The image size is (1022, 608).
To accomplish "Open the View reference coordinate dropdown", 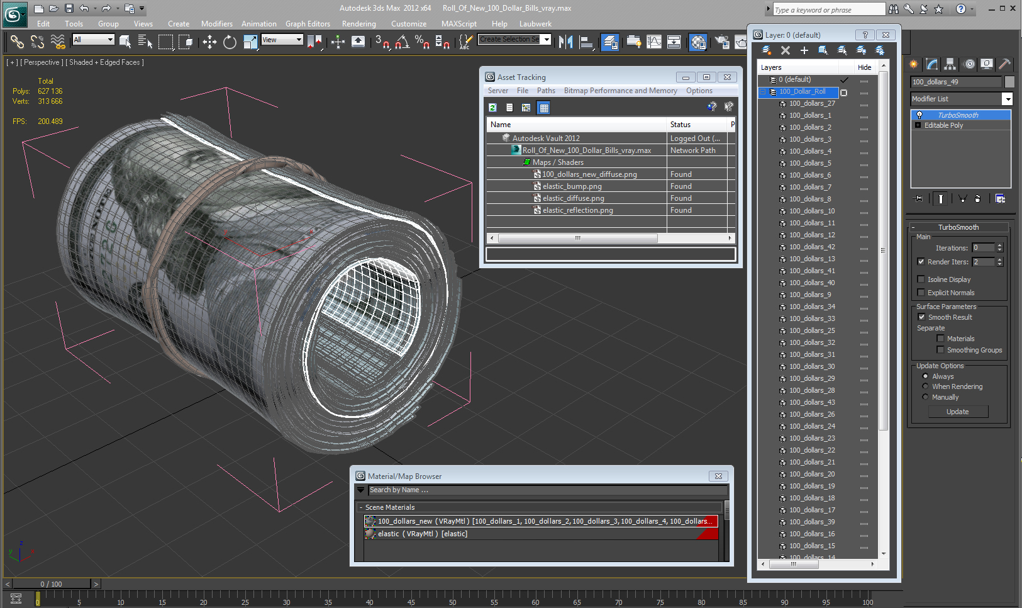I will click(x=299, y=40).
